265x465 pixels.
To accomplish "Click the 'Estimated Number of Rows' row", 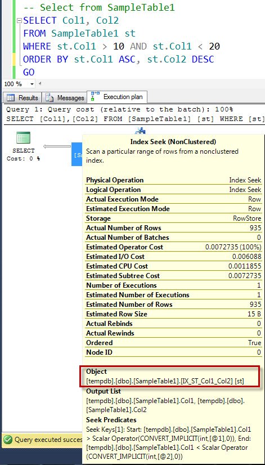I will coord(174,304).
